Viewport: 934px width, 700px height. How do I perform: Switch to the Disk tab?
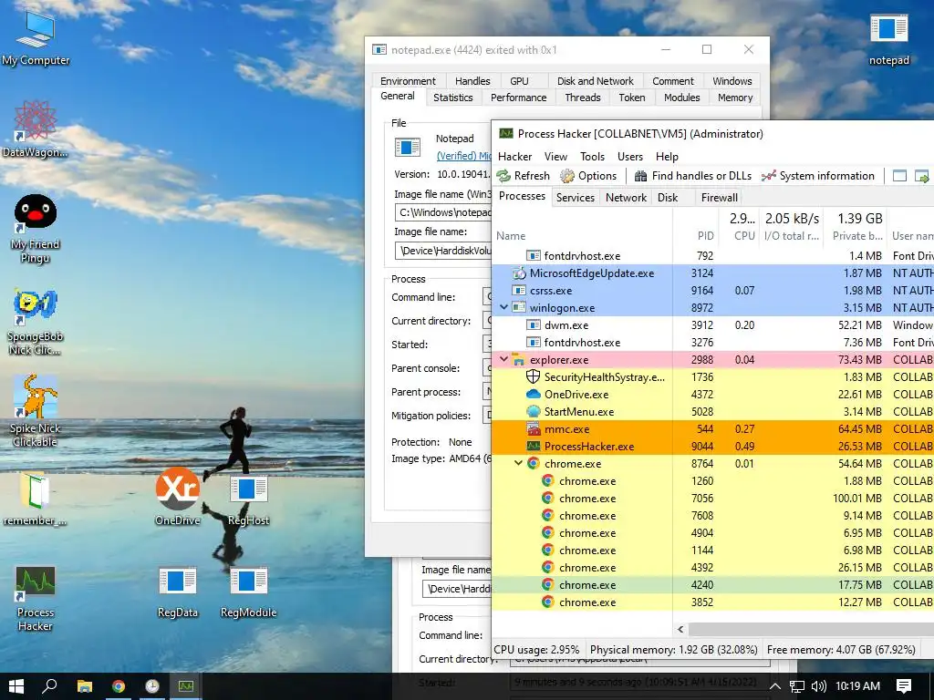[668, 198]
